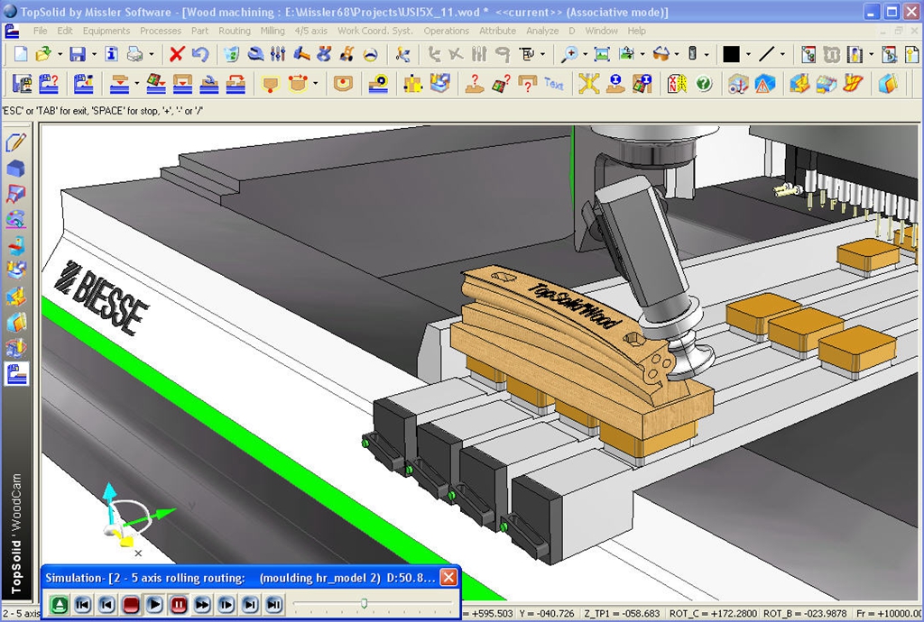This screenshot has width=924, height=622.
Task: Open the Work Coord. Syst. menu
Action: [374, 31]
